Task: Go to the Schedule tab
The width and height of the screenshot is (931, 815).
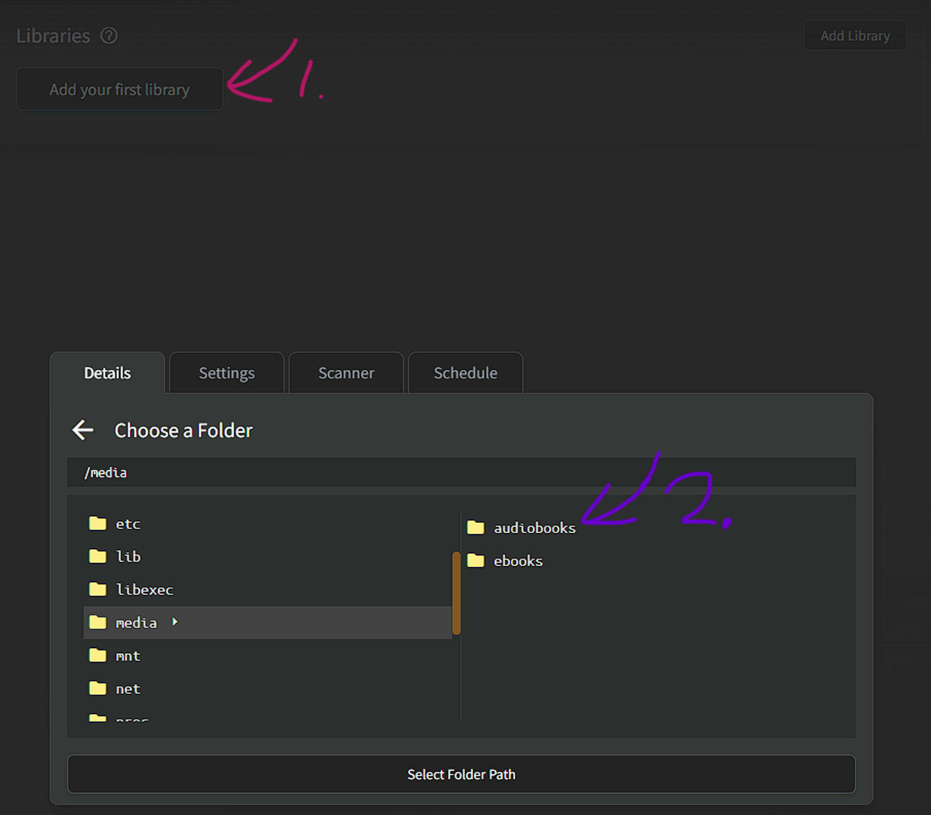Action: [x=465, y=373]
